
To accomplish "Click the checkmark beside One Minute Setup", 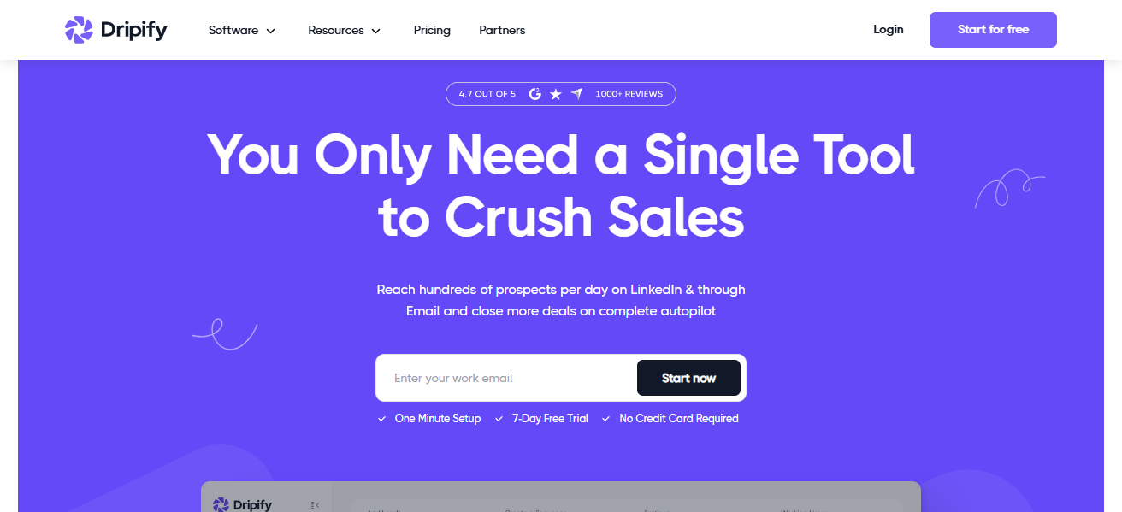I will pyautogui.click(x=381, y=419).
